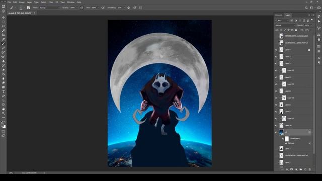Image resolution: width=322 pixels, height=181 pixels.
Task: Open the Image menu
Action: 22,2
